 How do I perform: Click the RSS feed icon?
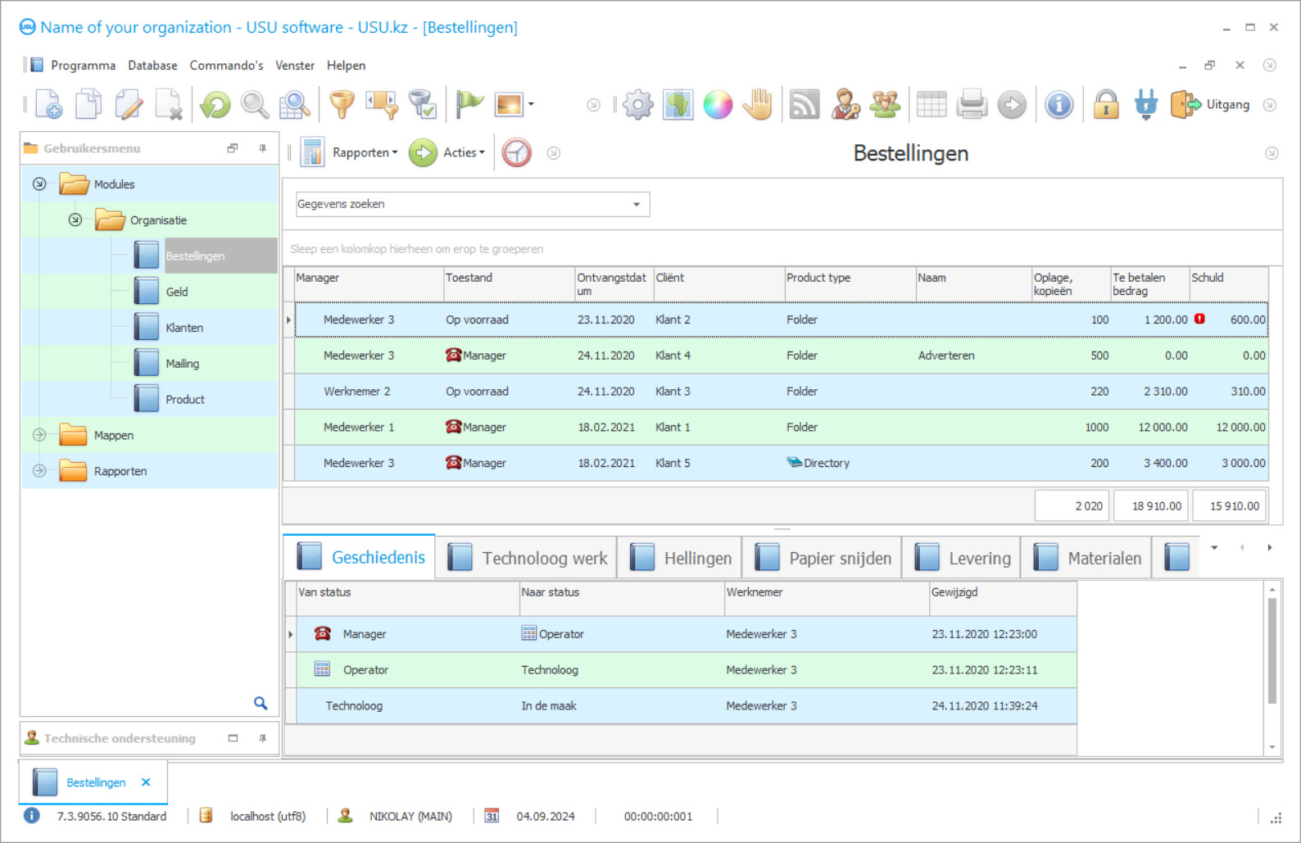click(805, 105)
